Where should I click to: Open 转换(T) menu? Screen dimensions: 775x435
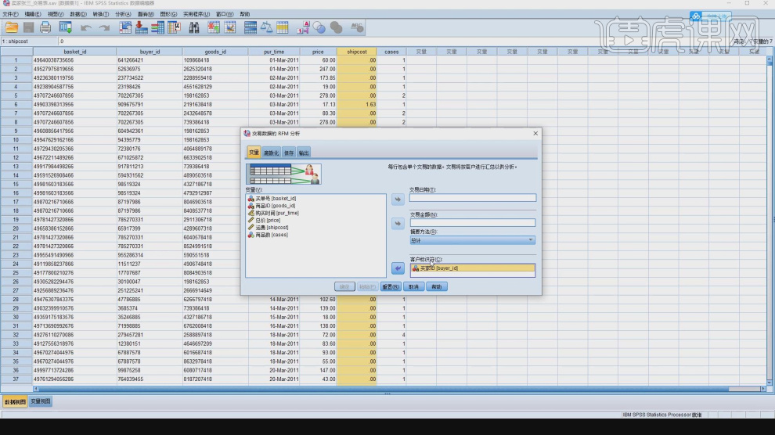click(x=100, y=14)
